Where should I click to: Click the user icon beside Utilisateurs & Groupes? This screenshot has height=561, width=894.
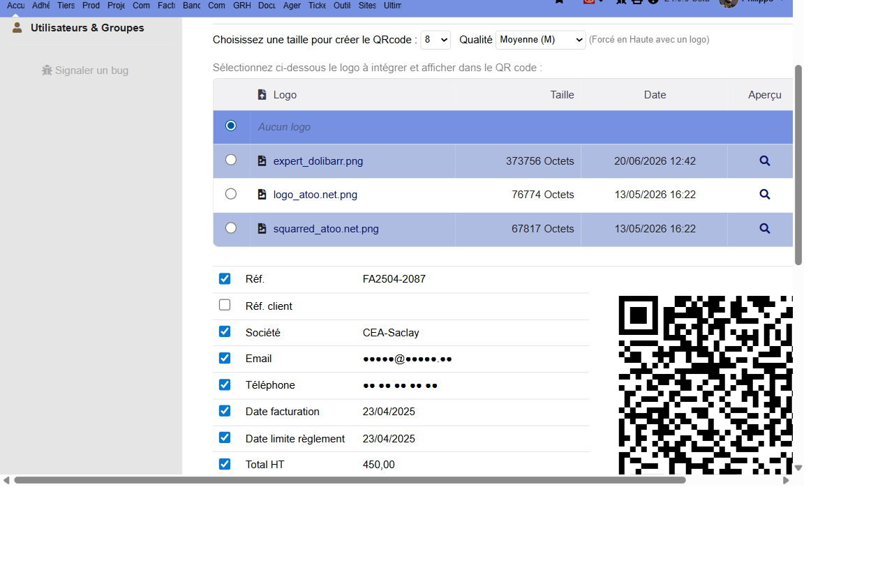coord(17,28)
